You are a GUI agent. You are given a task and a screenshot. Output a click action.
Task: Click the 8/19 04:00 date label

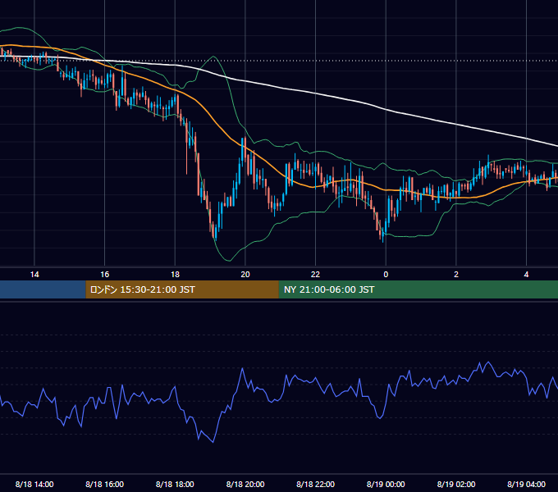(x=526, y=484)
